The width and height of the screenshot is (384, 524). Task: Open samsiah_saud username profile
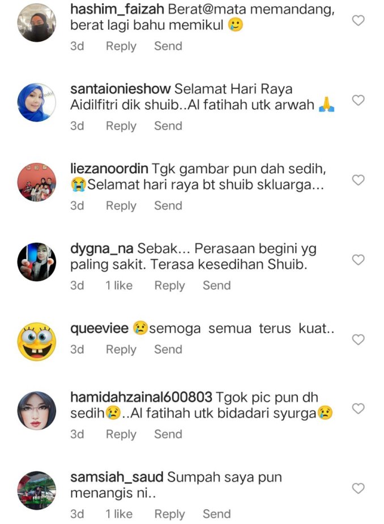(x=117, y=477)
